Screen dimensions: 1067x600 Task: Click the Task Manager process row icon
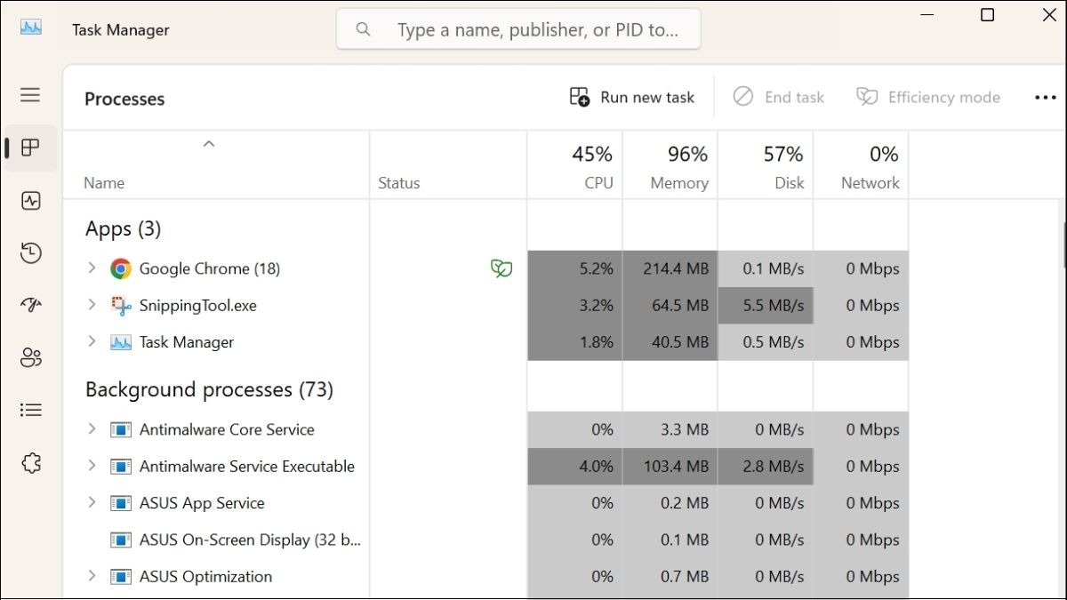pos(121,342)
